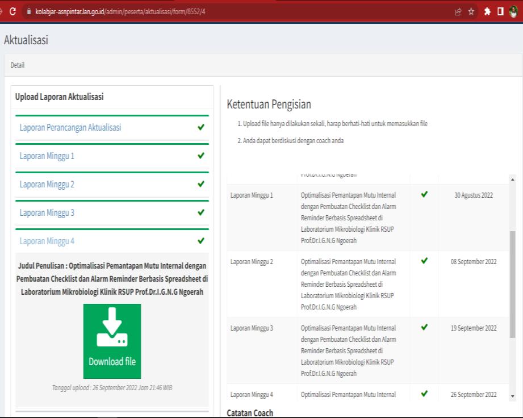
Task: Click the date 19 September 2022
Action: [474, 328]
